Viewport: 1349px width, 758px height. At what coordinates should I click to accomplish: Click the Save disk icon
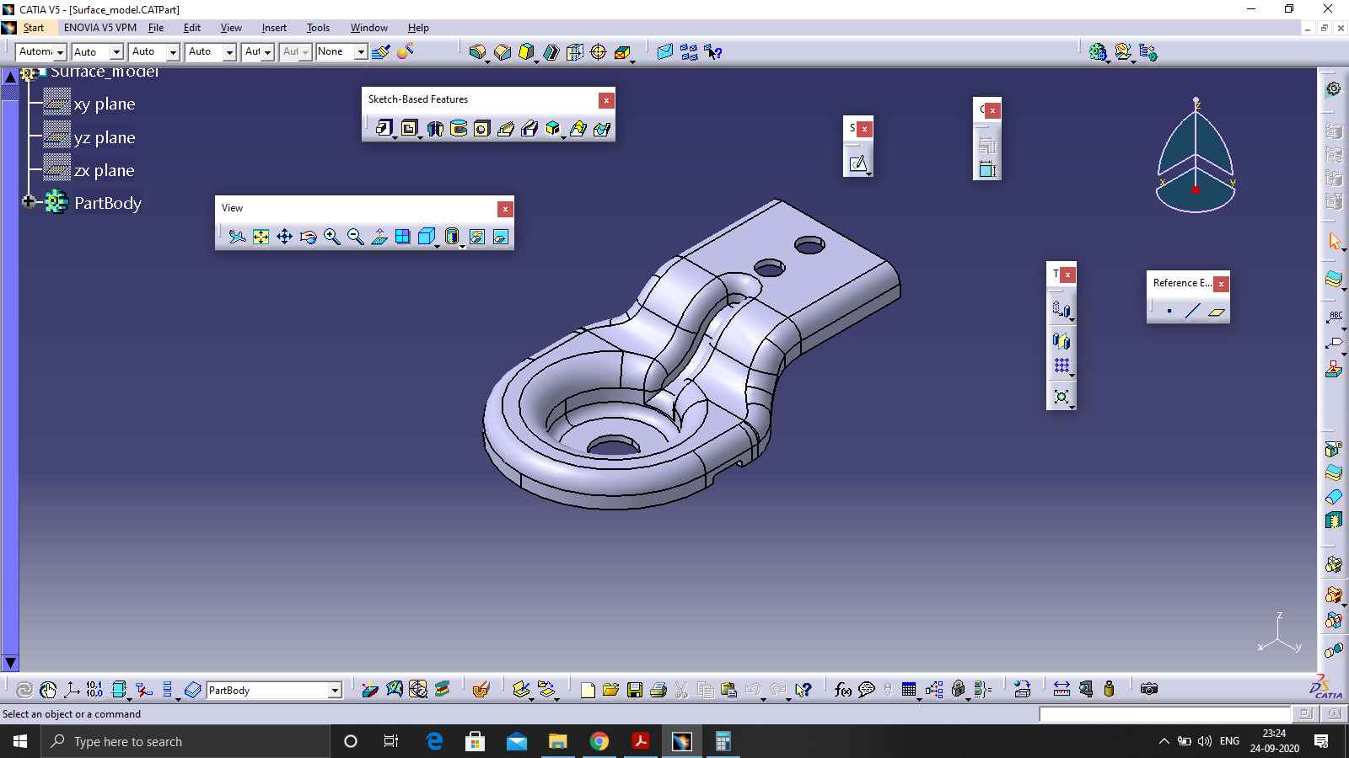coord(635,690)
